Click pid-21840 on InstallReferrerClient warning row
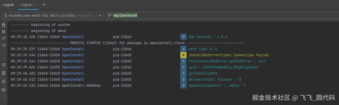 pyautogui.click(x=122, y=55)
